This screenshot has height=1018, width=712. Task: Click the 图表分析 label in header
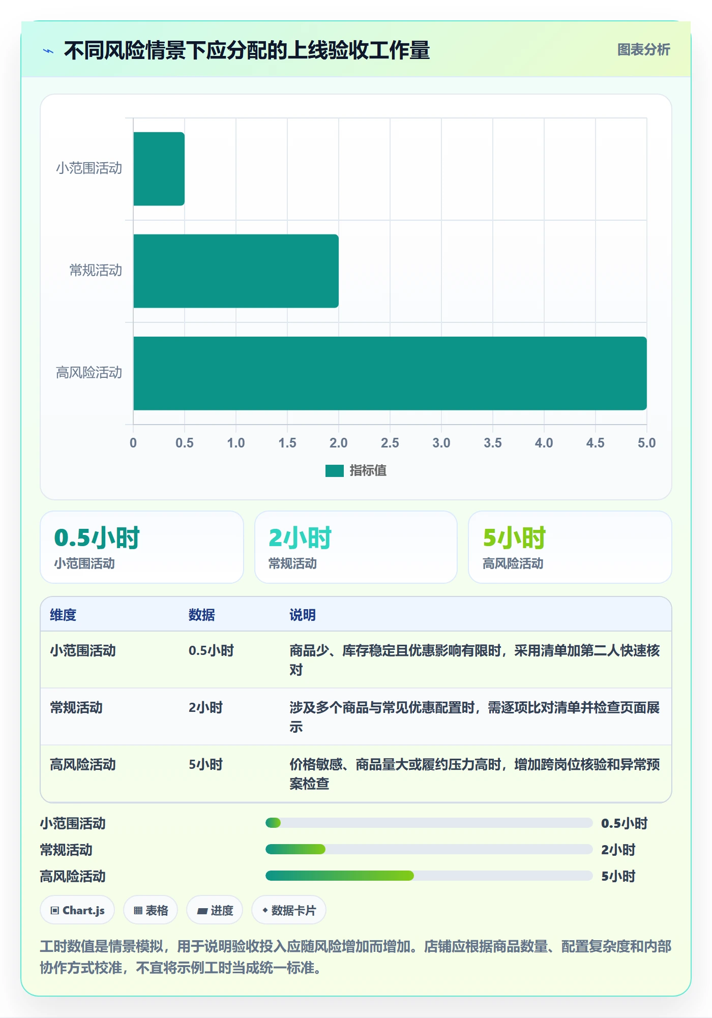[x=643, y=50]
